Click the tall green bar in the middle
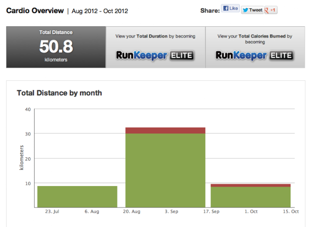This screenshot has width=312, height=227. click(165, 170)
